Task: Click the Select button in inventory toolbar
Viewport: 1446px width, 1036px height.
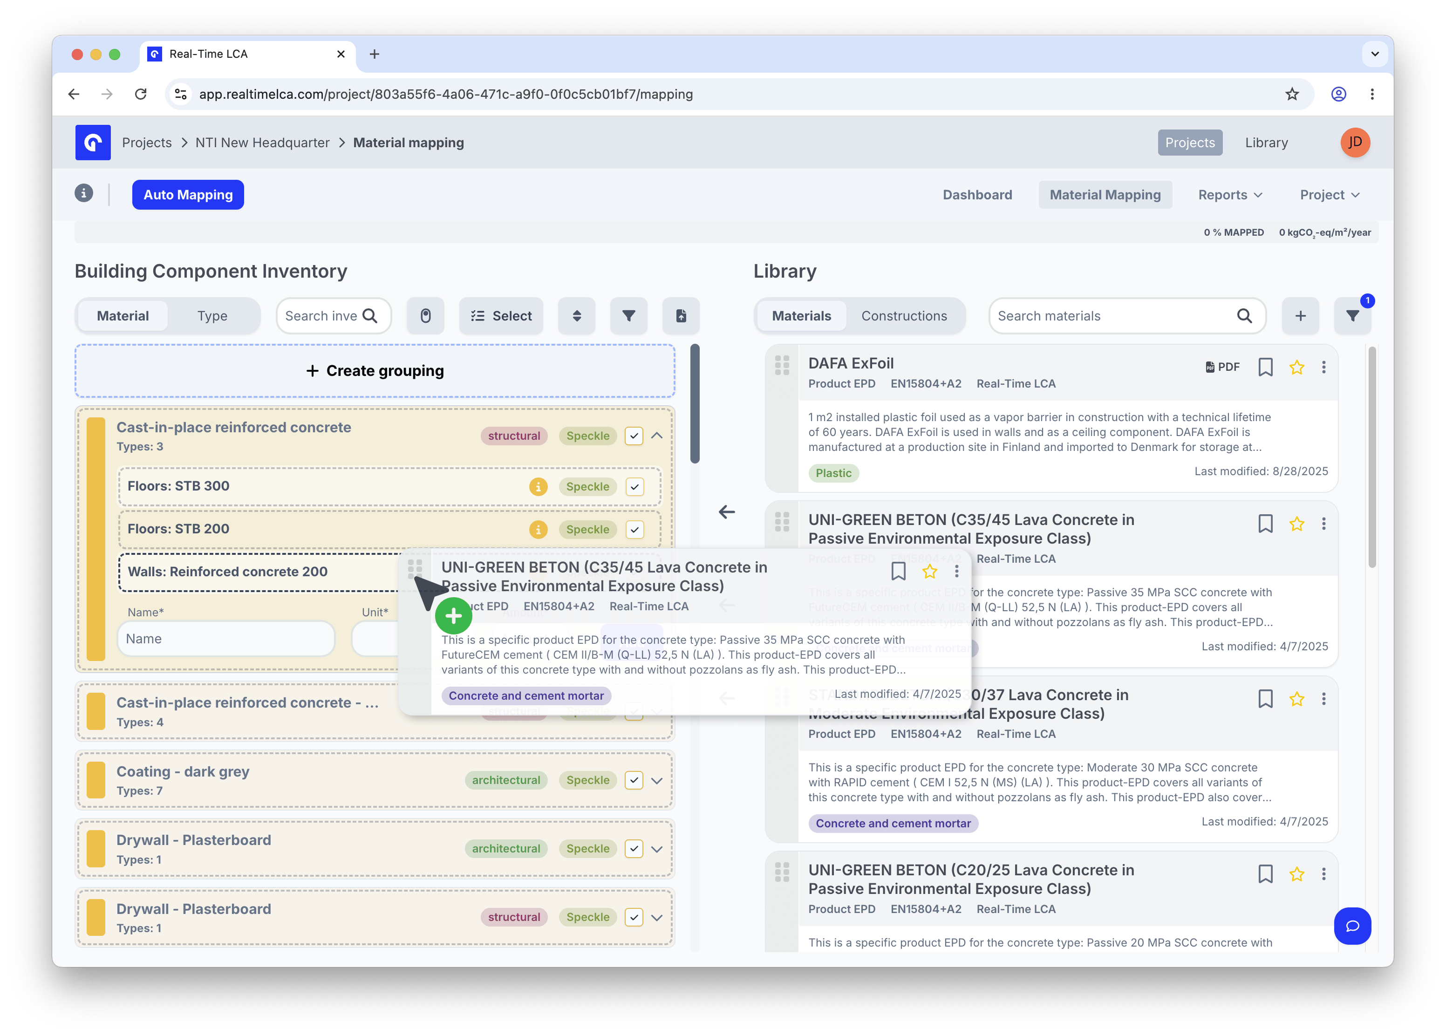Action: point(501,315)
